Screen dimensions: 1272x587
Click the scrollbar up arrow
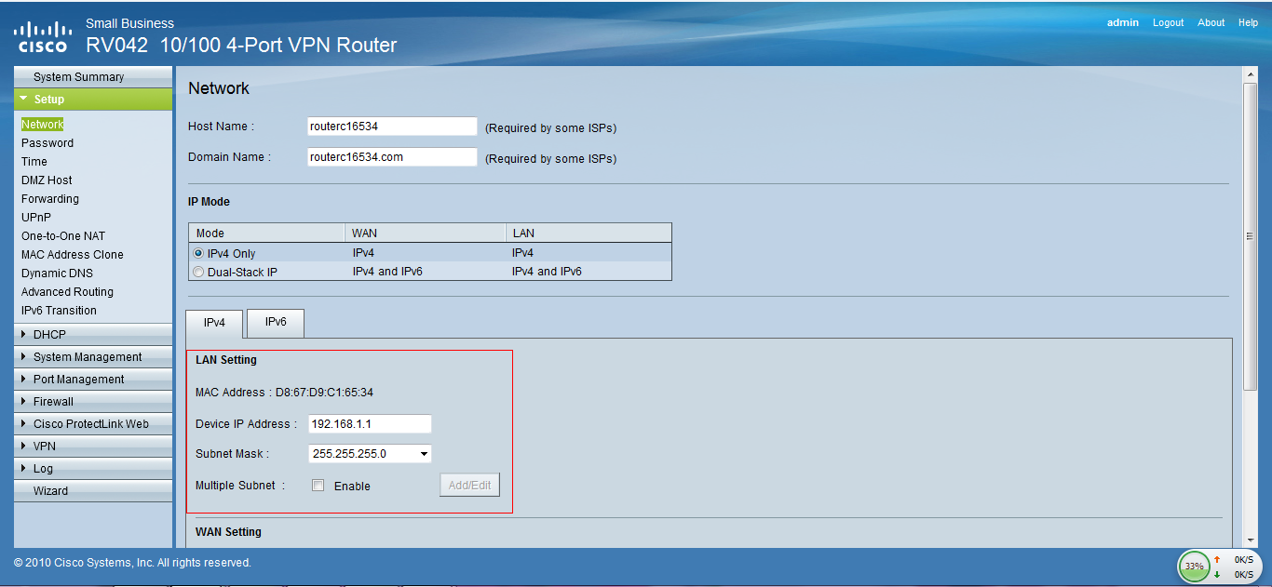(1251, 73)
